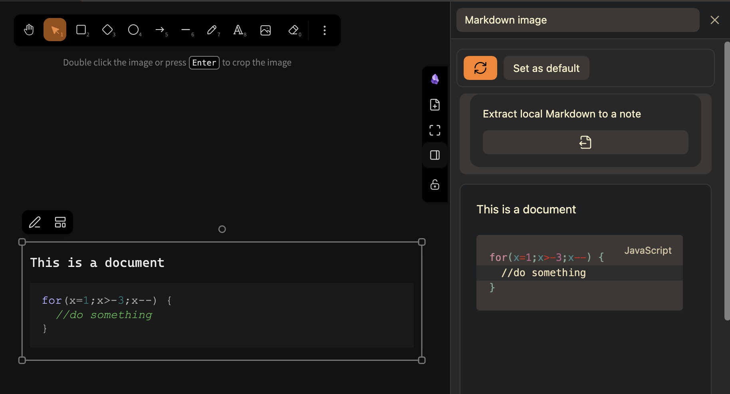Click extract Markdown to note button
The image size is (730, 394).
coord(585,142)
